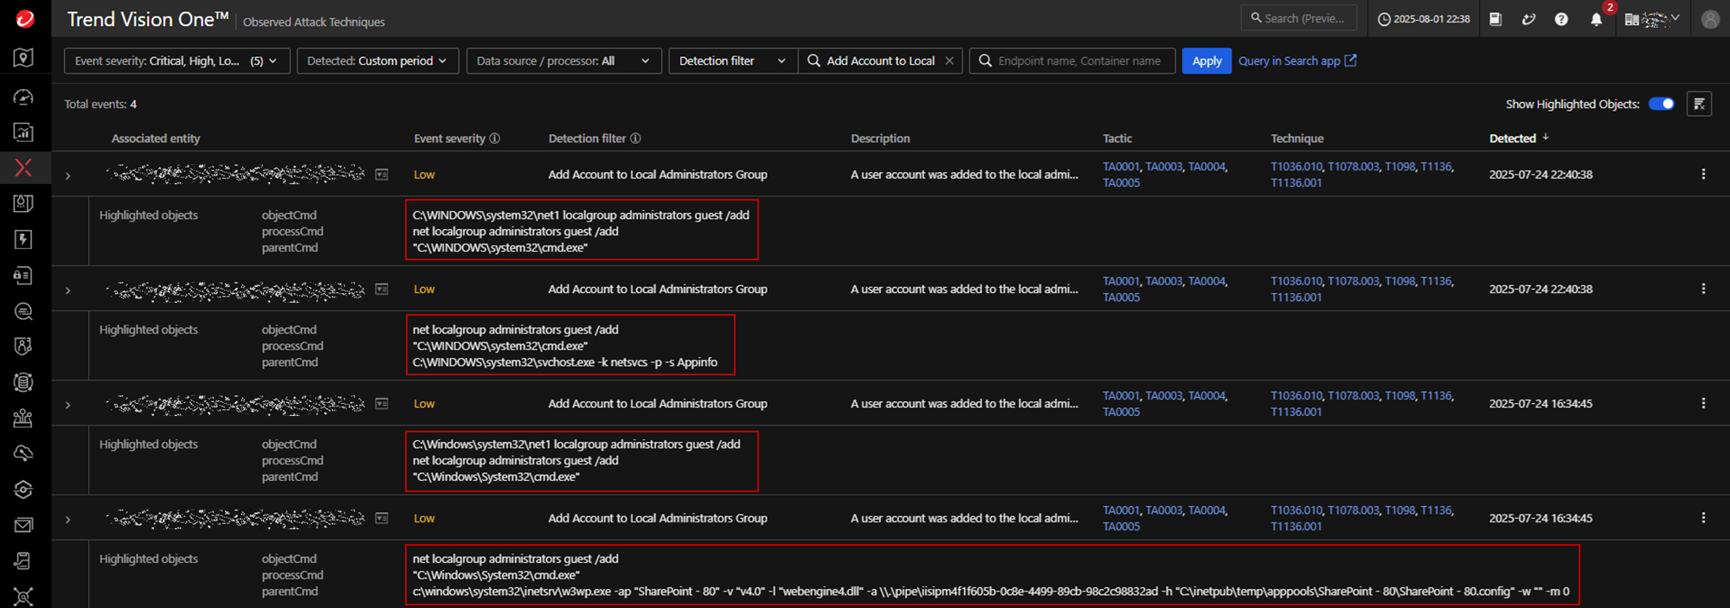This screenshot has height=608, width=1730.
Task: Open the three-dot menu of first event
Action: pyautogui.click(x=1703, y=174)
